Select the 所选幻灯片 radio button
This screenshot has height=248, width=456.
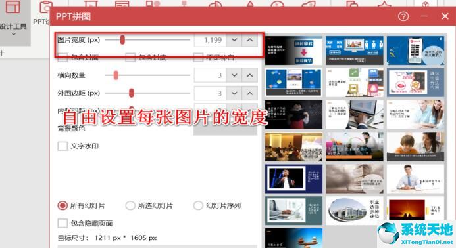tap(130, 205)
